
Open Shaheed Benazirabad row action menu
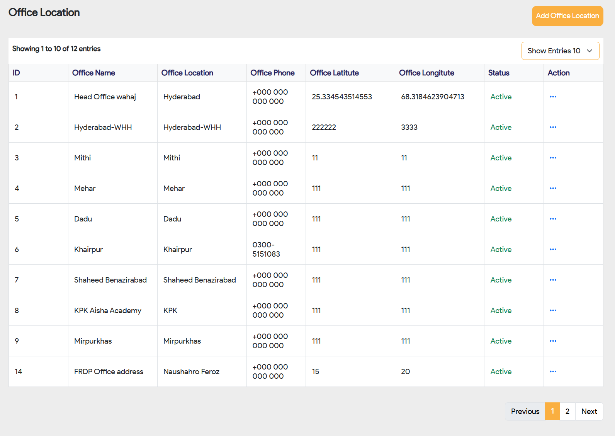(553, 280)
